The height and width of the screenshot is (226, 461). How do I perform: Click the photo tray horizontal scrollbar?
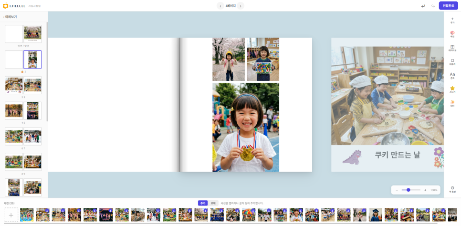[220, 224]
